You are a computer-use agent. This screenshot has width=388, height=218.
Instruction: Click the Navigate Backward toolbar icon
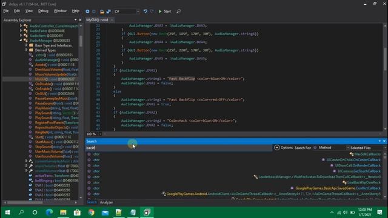click(x=87, y=12)
